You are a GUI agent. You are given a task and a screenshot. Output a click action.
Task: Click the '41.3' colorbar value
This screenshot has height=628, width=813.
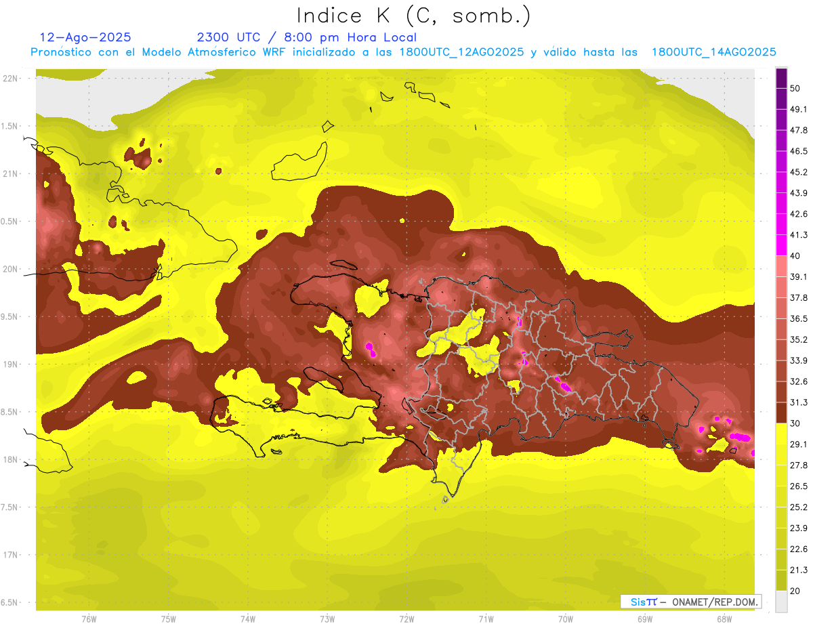point(799,235)
